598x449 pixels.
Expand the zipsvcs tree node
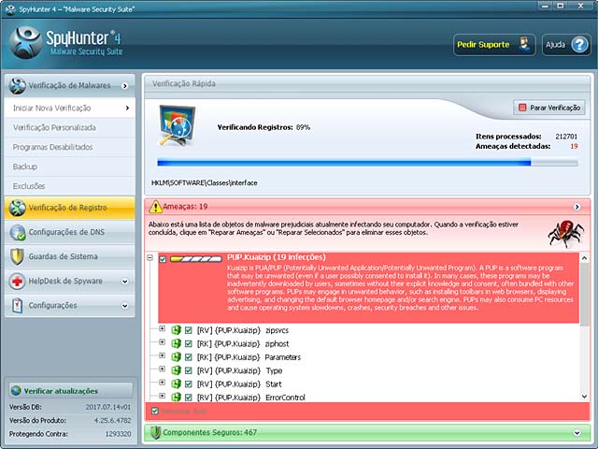click(162, 328)
